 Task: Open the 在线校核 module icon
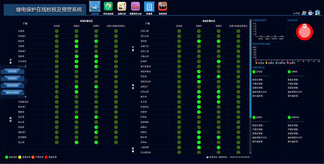pos(94,6)
